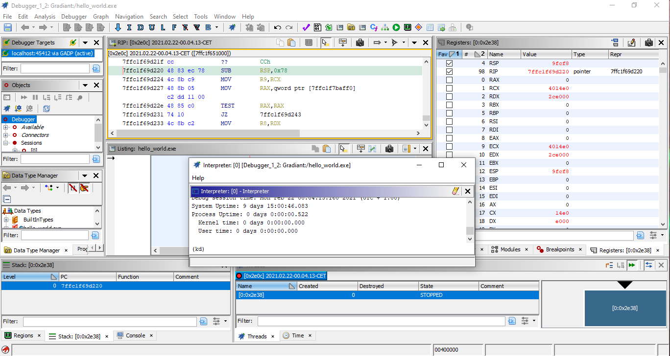Click the camera icon in Registers panel
Image resolution: width=670 pixels, height=356 pixels.
click(x=649, y=43)
